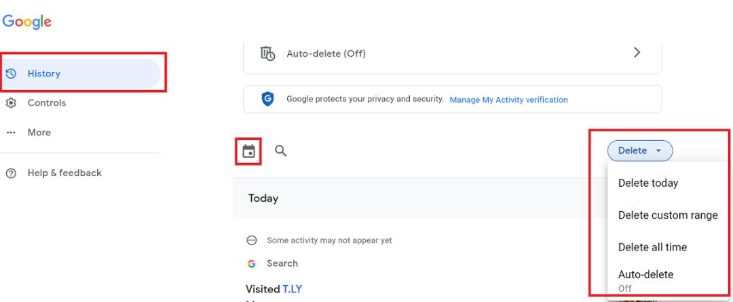
Task: Click the Google G Search icon
Action: [x=252, y=264]
